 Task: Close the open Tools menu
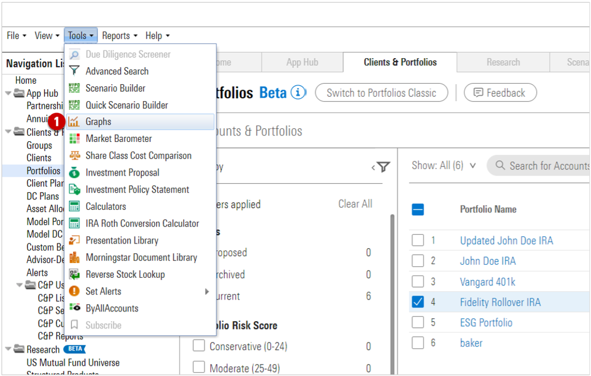(x=80, y=35)
